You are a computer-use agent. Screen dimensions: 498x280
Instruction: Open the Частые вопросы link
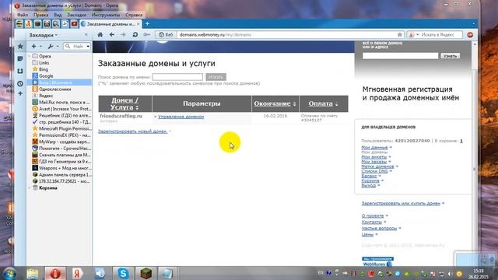click(379, 228)
